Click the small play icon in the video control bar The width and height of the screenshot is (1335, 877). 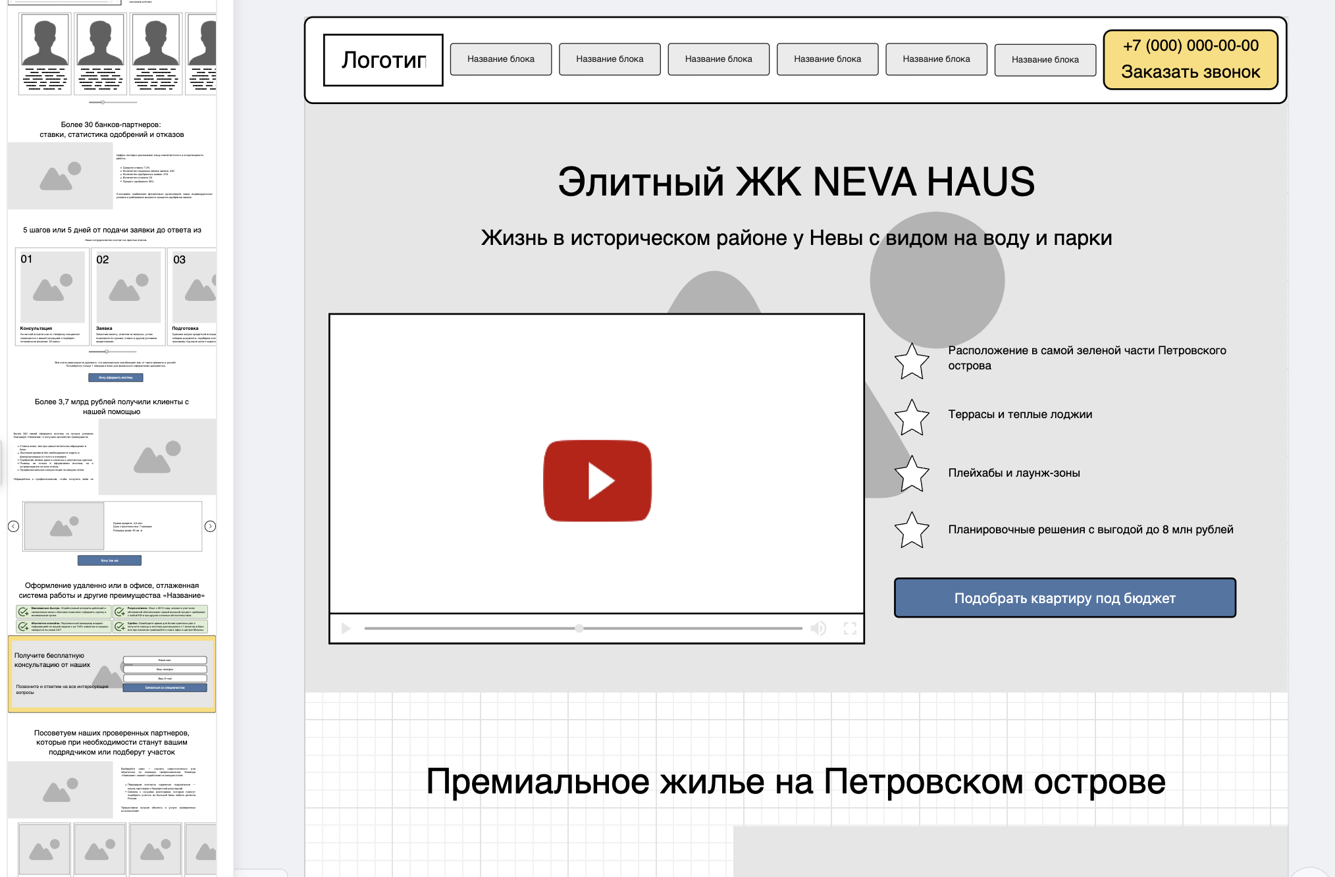[346, 628]
